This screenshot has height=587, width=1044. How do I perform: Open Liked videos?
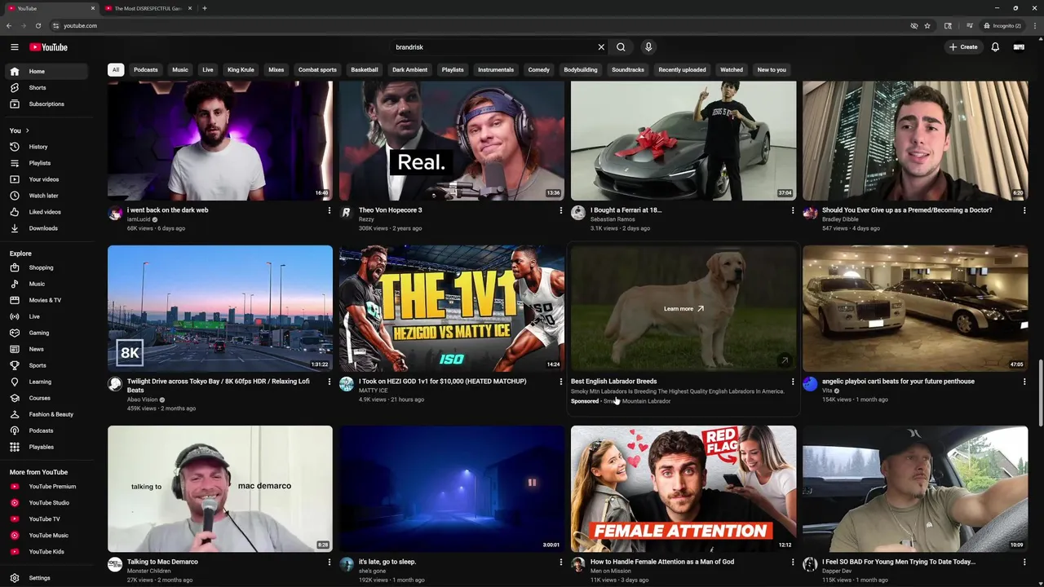[x=48, y=212]
